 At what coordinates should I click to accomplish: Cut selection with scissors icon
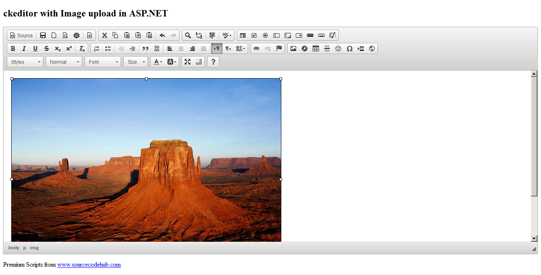[105, 35]
